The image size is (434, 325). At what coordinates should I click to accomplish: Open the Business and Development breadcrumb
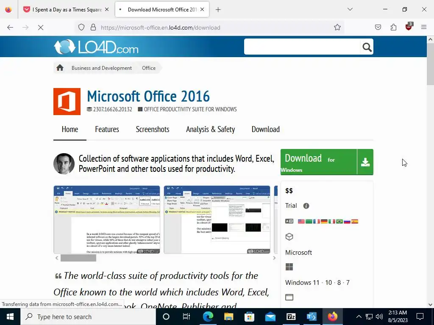point(102,68)
